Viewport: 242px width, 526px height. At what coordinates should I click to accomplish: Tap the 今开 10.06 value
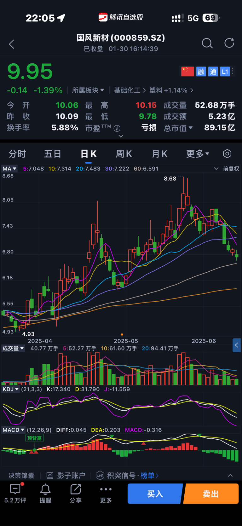67,105
